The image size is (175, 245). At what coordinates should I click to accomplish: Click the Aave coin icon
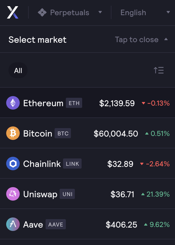tap(13, 224)
